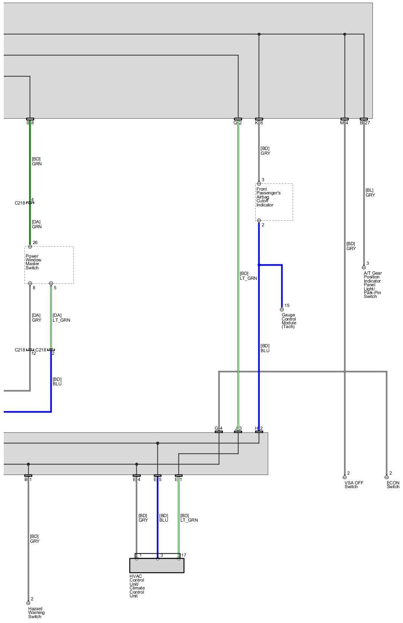Click the [BD] GRY label below B 1
Image resolution: width=403 pixels, height=623 pixels.
(x=35, y=539)
